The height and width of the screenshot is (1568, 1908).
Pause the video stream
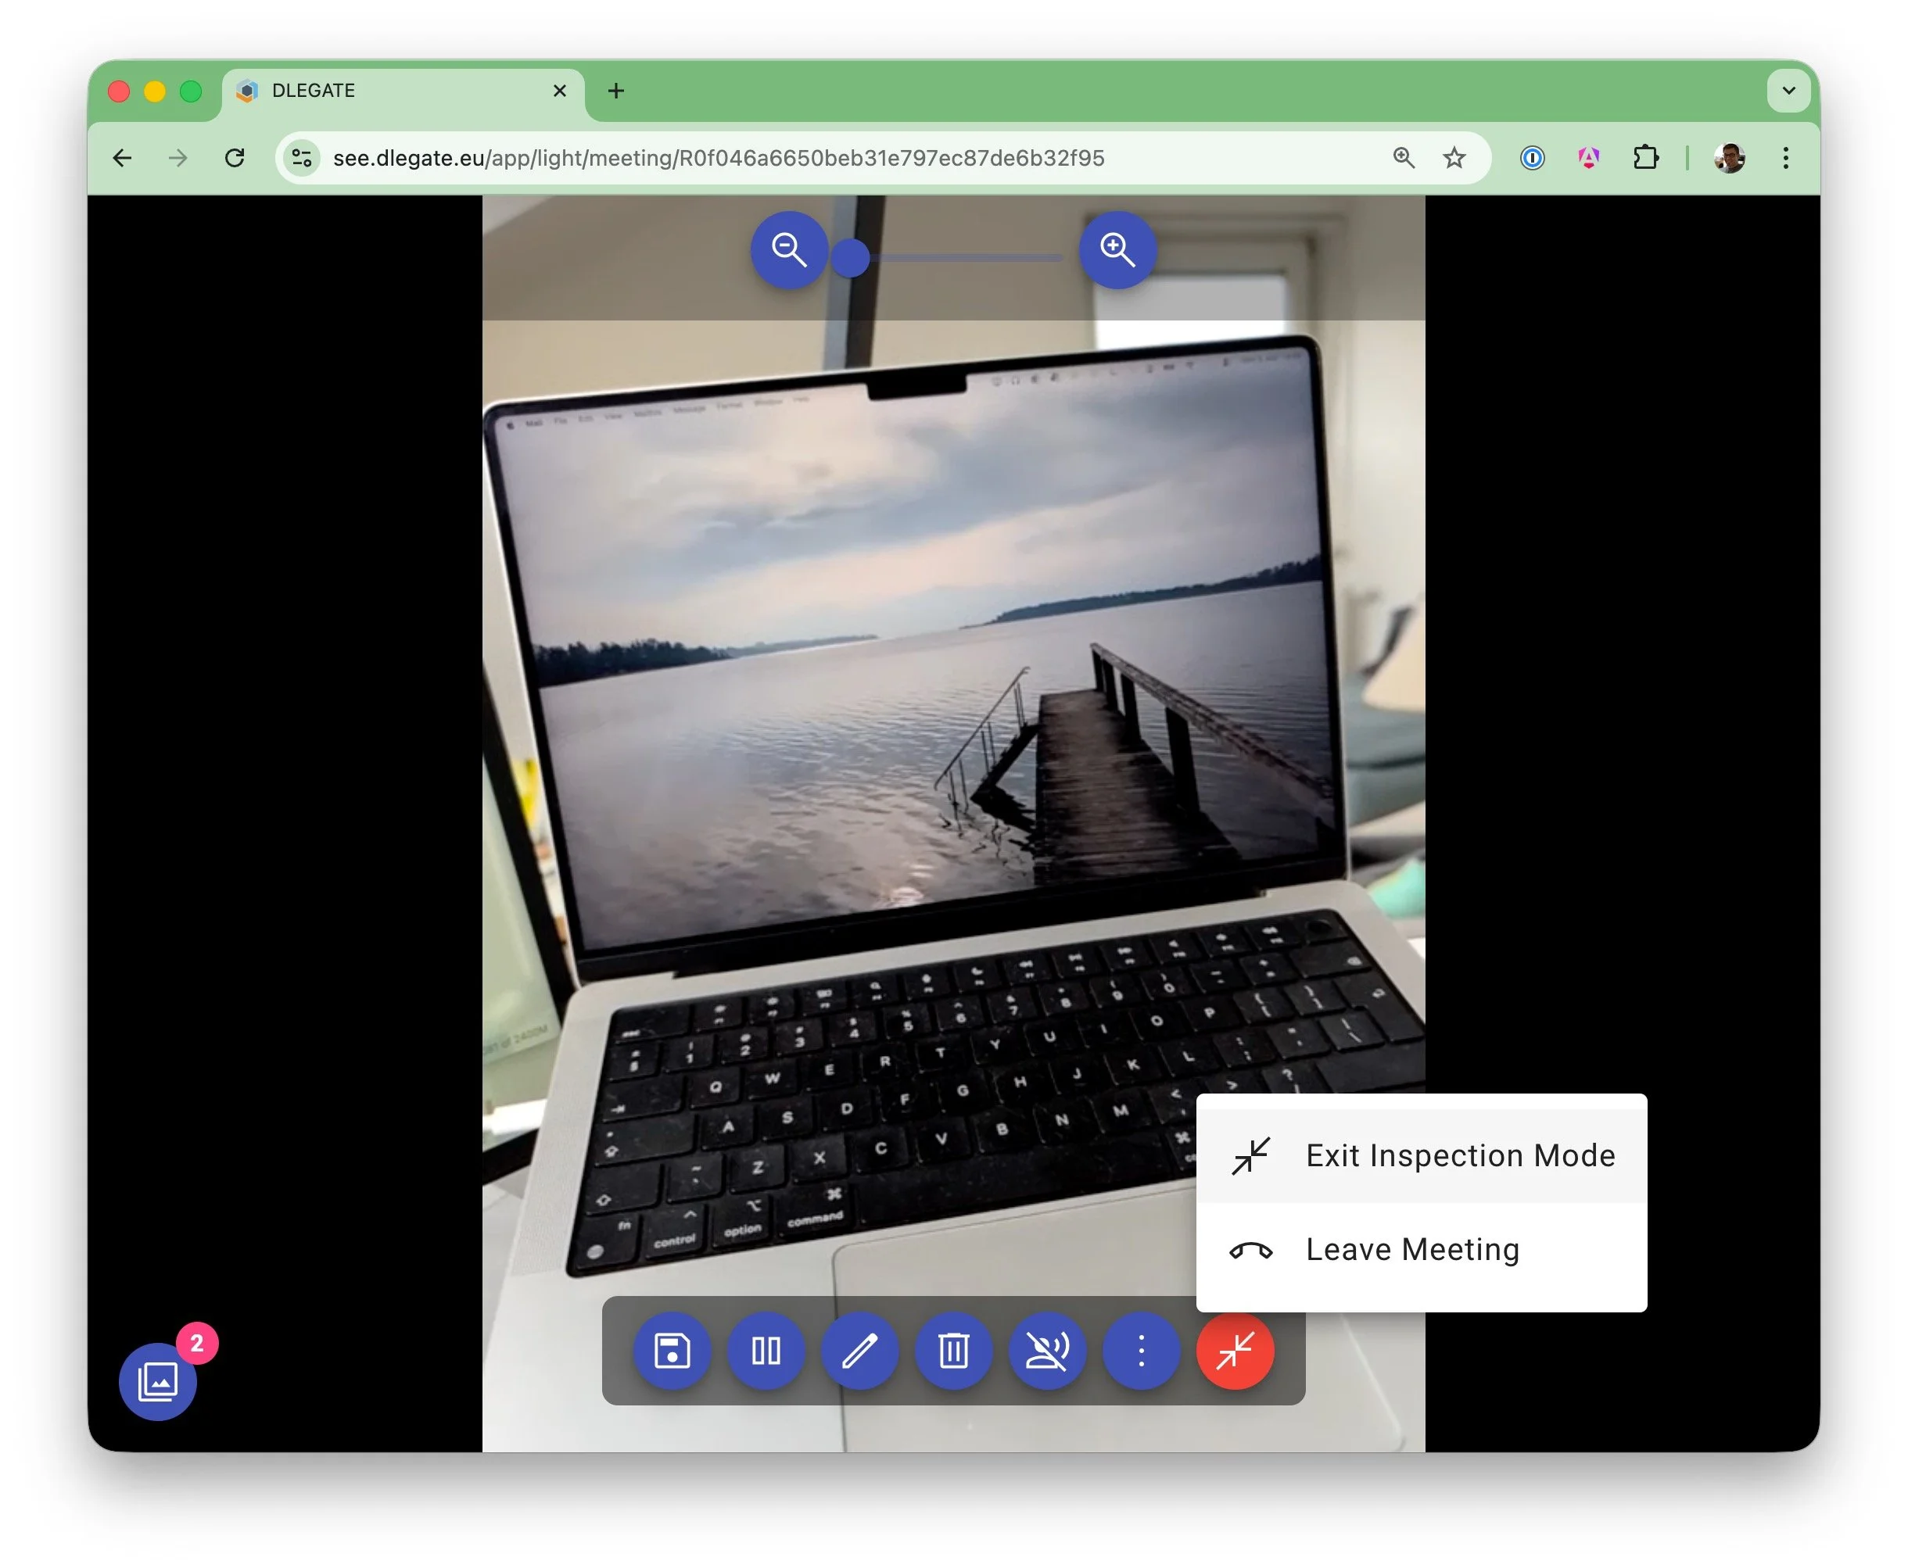tap(766, 1351)
